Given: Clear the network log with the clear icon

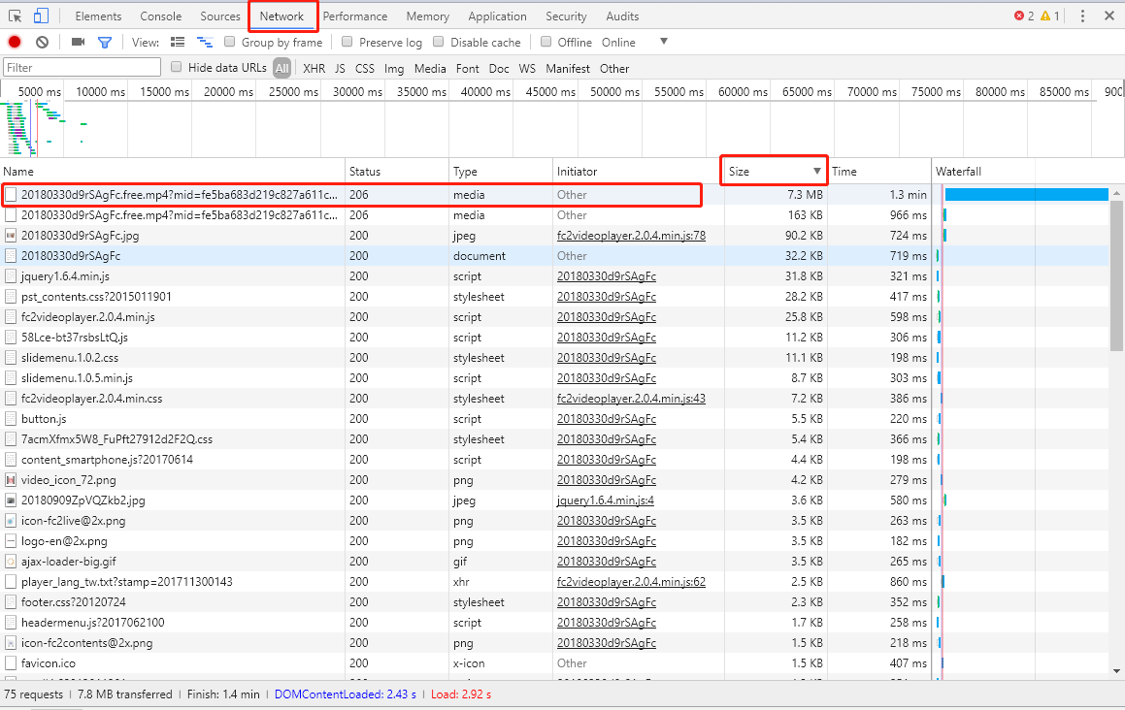Looking at the screenshot, I should click(x=43, y=42).
